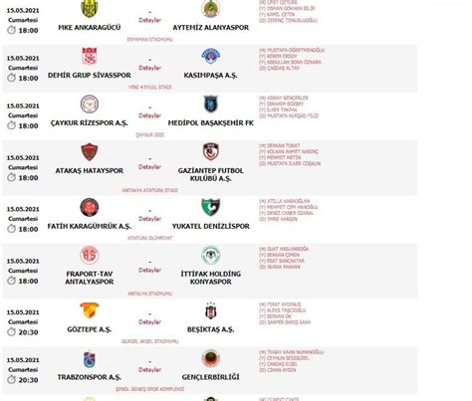
Task: Click the Gençlerbirliği team crest
Action: [211, 358]
